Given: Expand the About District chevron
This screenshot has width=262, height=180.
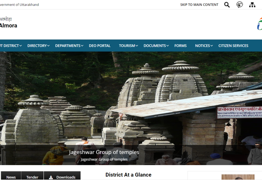Looking at the screenshot, I should (20, 46).
